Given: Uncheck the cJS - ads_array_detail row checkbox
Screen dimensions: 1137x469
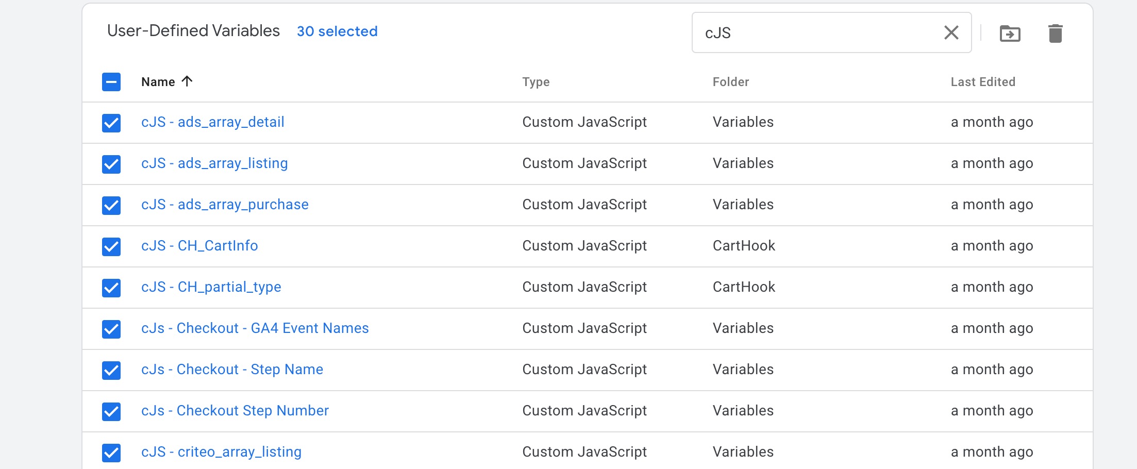Looking at the screenshot, I should point(111,123).
